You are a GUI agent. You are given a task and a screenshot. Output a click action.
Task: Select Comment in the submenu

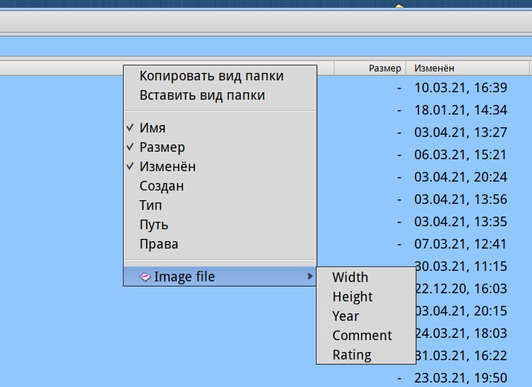[366, 335]
